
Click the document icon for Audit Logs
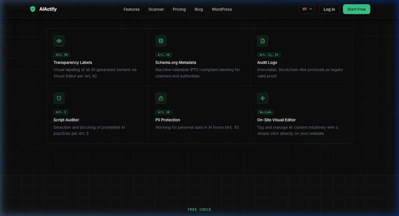[263, 41]
